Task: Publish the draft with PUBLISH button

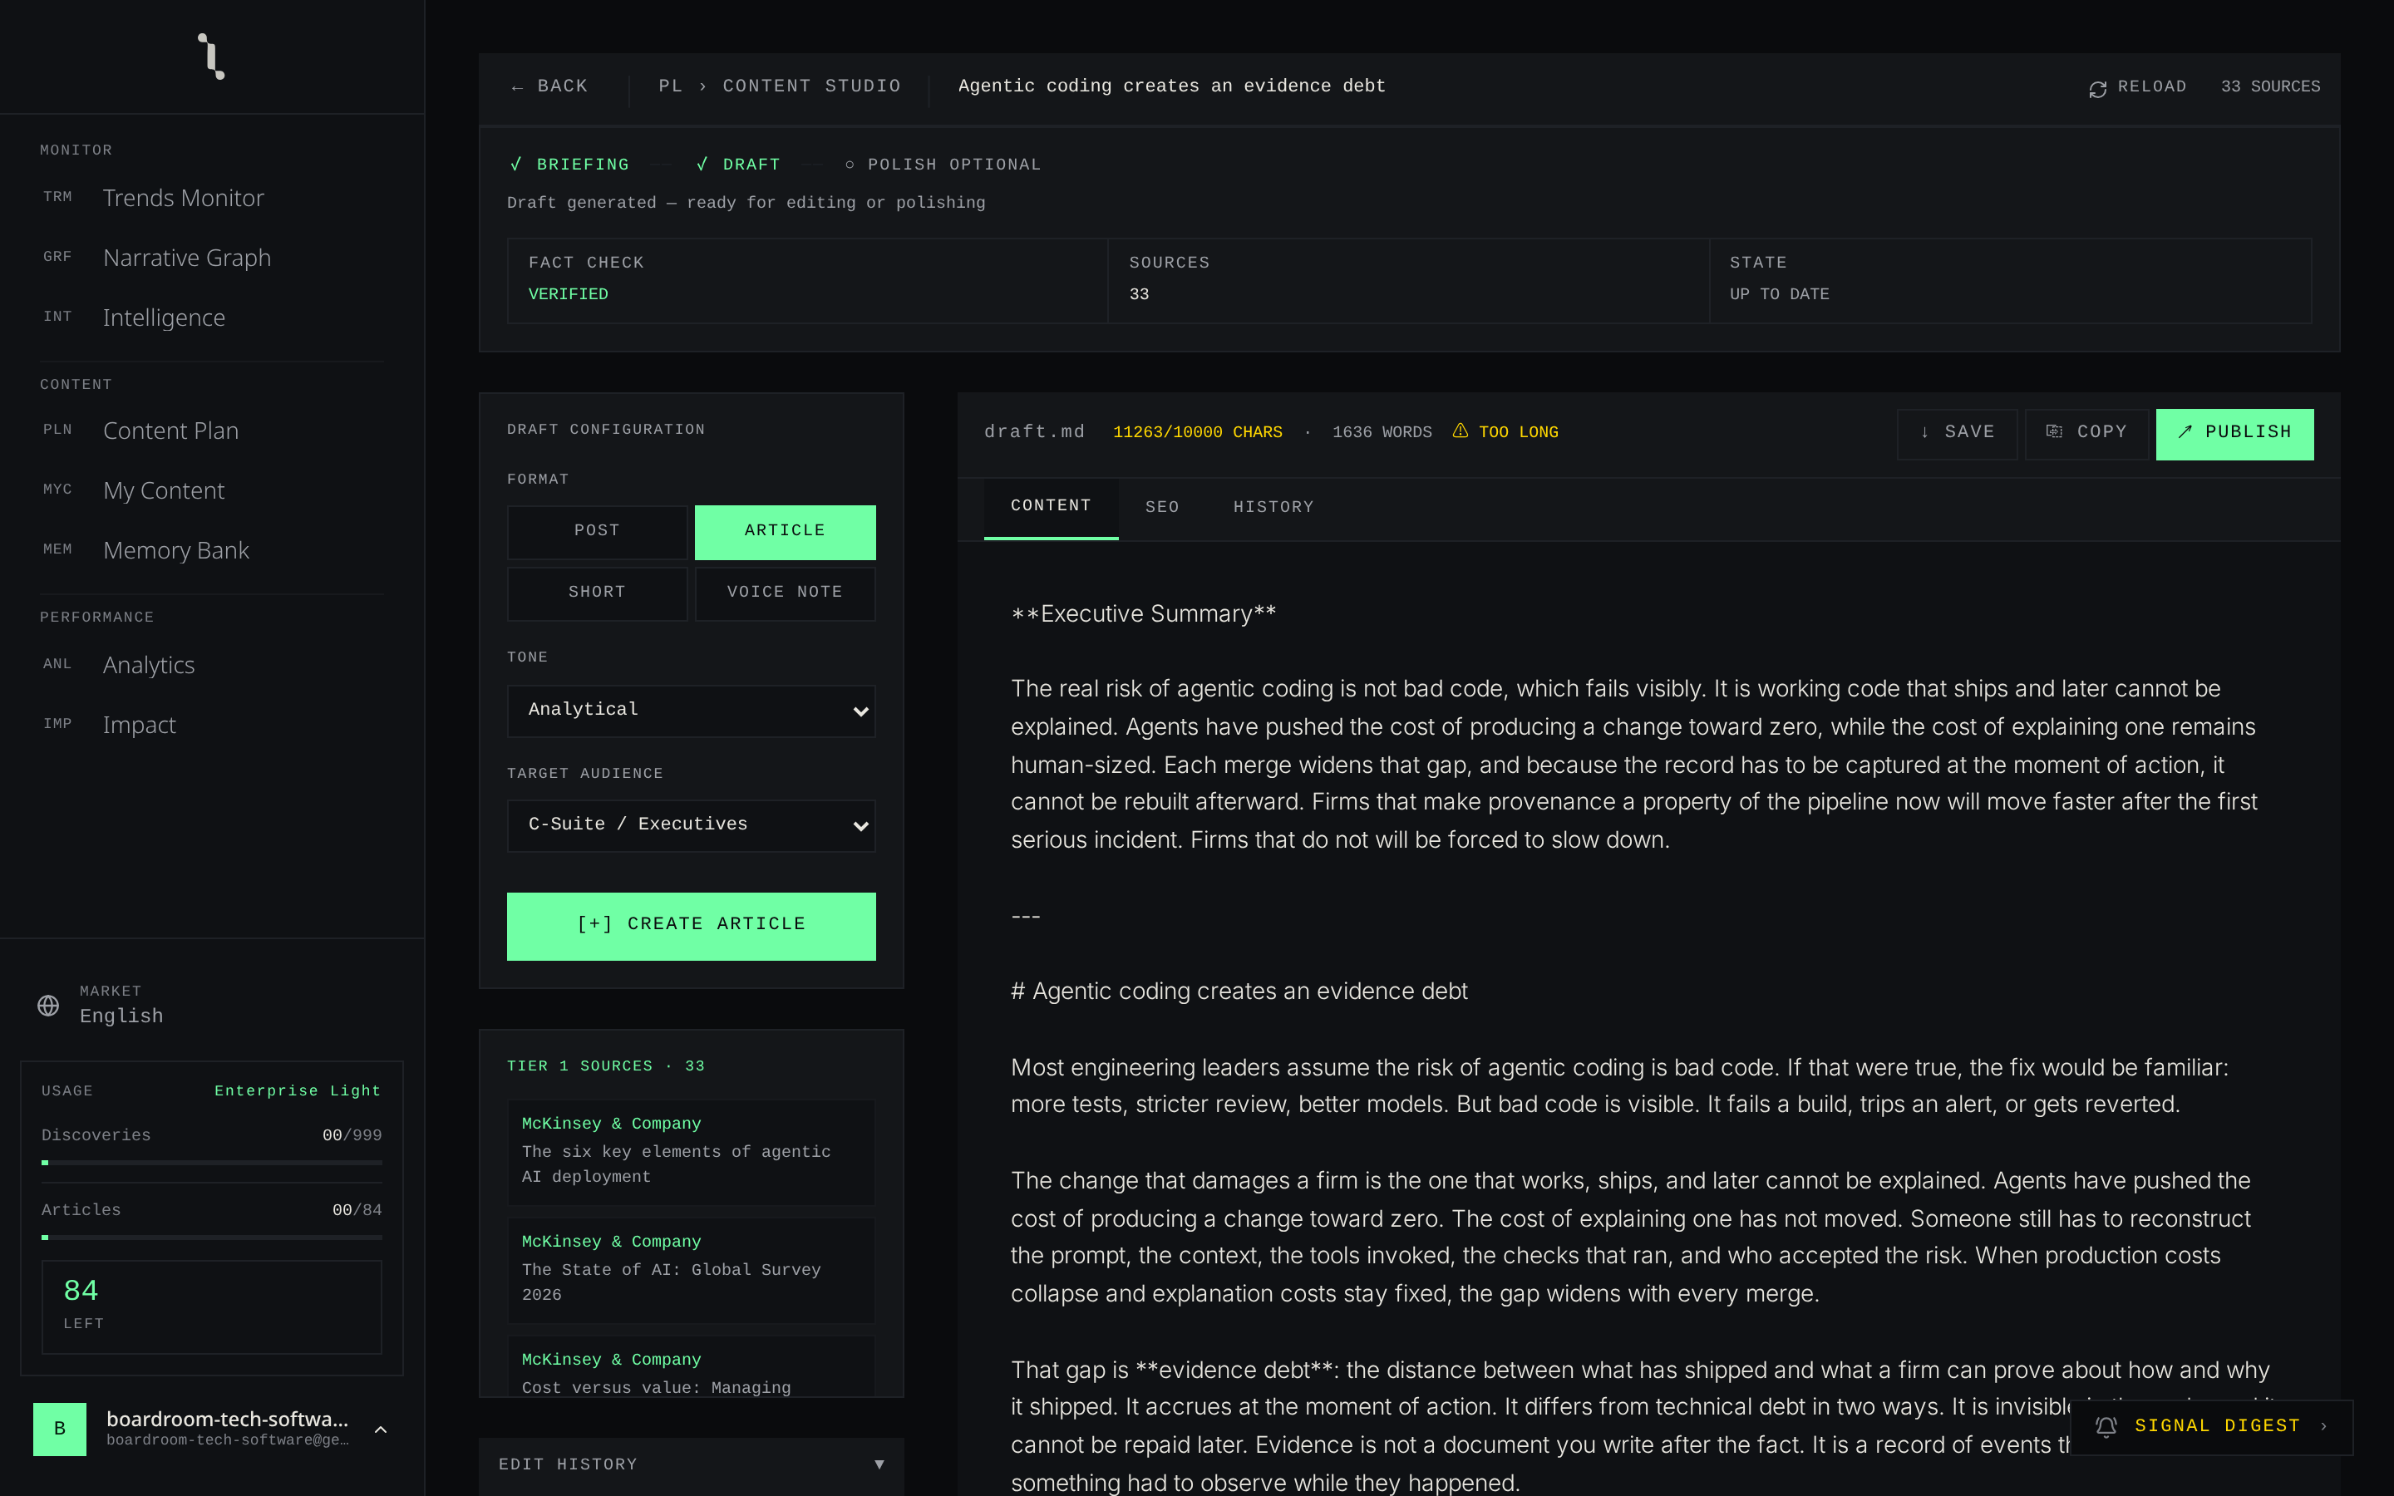Action: tap(2234, 433)
